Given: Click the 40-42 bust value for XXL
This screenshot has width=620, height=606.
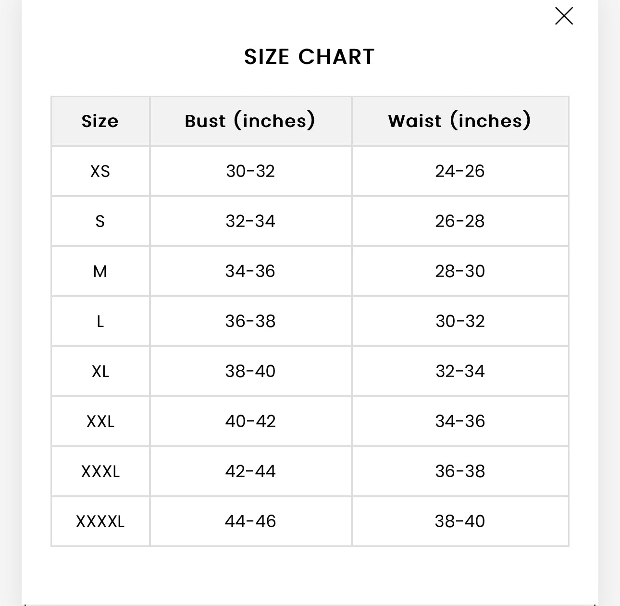Looking at the screenshot, I should (x=251, y=421).
